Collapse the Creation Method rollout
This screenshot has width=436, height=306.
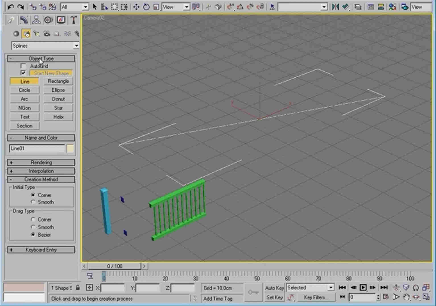pos(41,179)
